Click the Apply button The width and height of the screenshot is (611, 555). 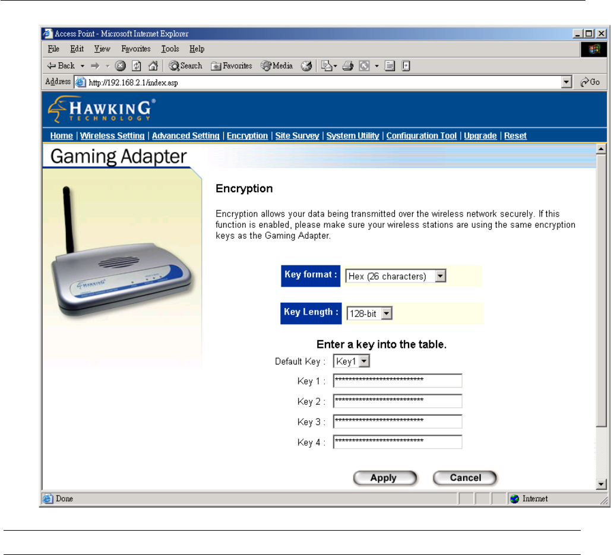(x=385, y=478)
